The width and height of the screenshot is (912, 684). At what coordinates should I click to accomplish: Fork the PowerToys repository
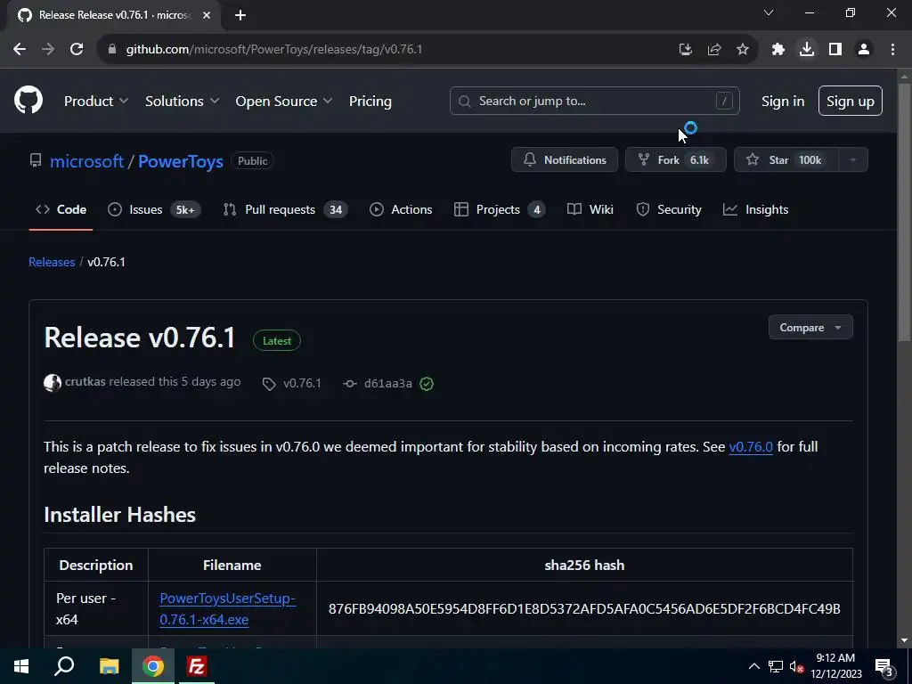[675, 160]
